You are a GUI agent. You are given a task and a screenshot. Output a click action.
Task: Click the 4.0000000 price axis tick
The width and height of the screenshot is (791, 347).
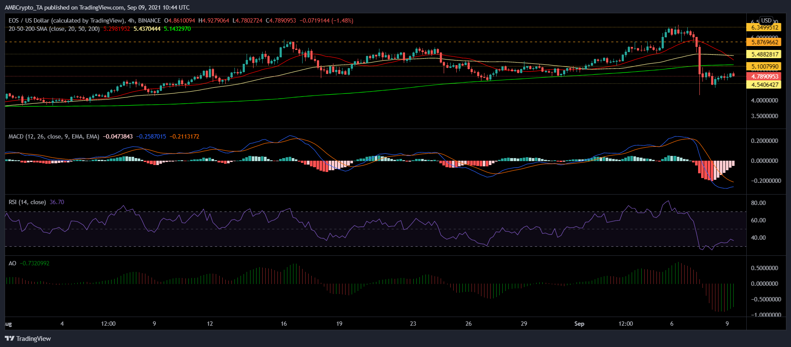pos(765,100)
